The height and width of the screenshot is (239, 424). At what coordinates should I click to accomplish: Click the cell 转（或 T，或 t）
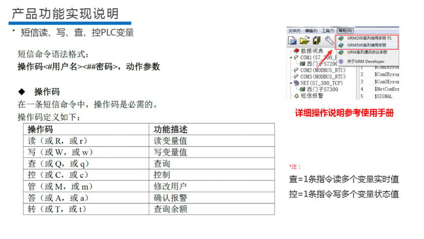(x=86, y=209)
